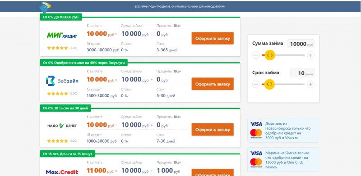
Task: Focus the loan term field showing 10
Action: coord(302,73)
